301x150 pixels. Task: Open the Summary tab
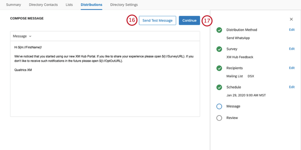13,5
